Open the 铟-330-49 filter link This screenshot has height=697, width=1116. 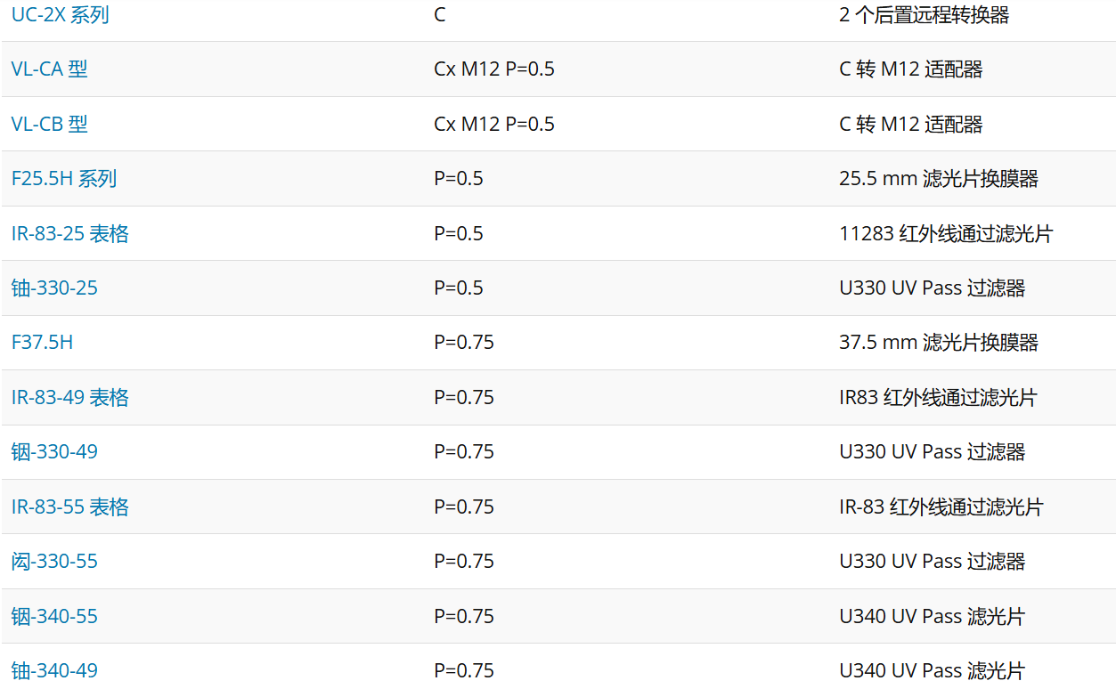[x=54, y=451]
